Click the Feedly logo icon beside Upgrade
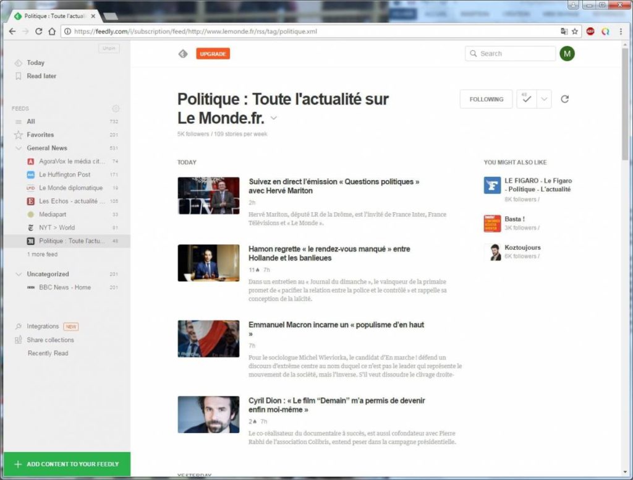Image resolution: width=633 pixels, height=480 pixels. click(183, 54)
